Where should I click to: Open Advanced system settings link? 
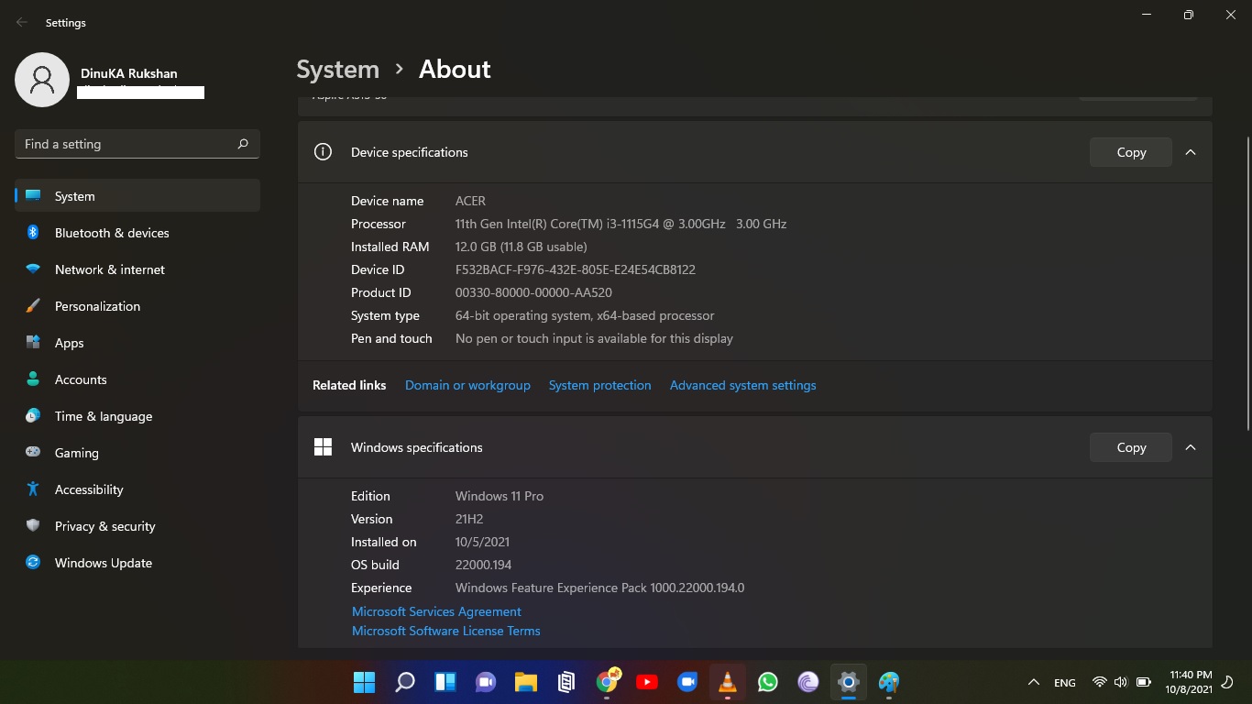point(743,385)
